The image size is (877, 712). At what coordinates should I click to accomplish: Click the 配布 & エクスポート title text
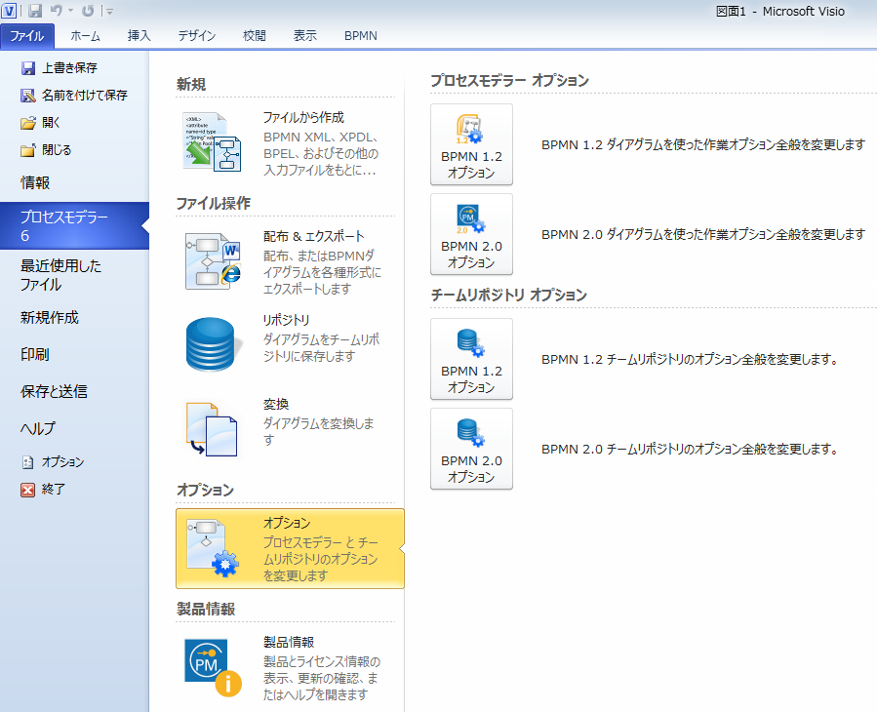(314, 236)
